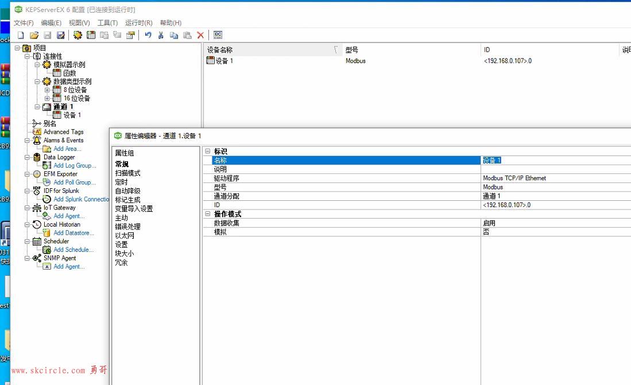
Task: Click the Copy toolbar icon
Action: (x=174, y=35)
